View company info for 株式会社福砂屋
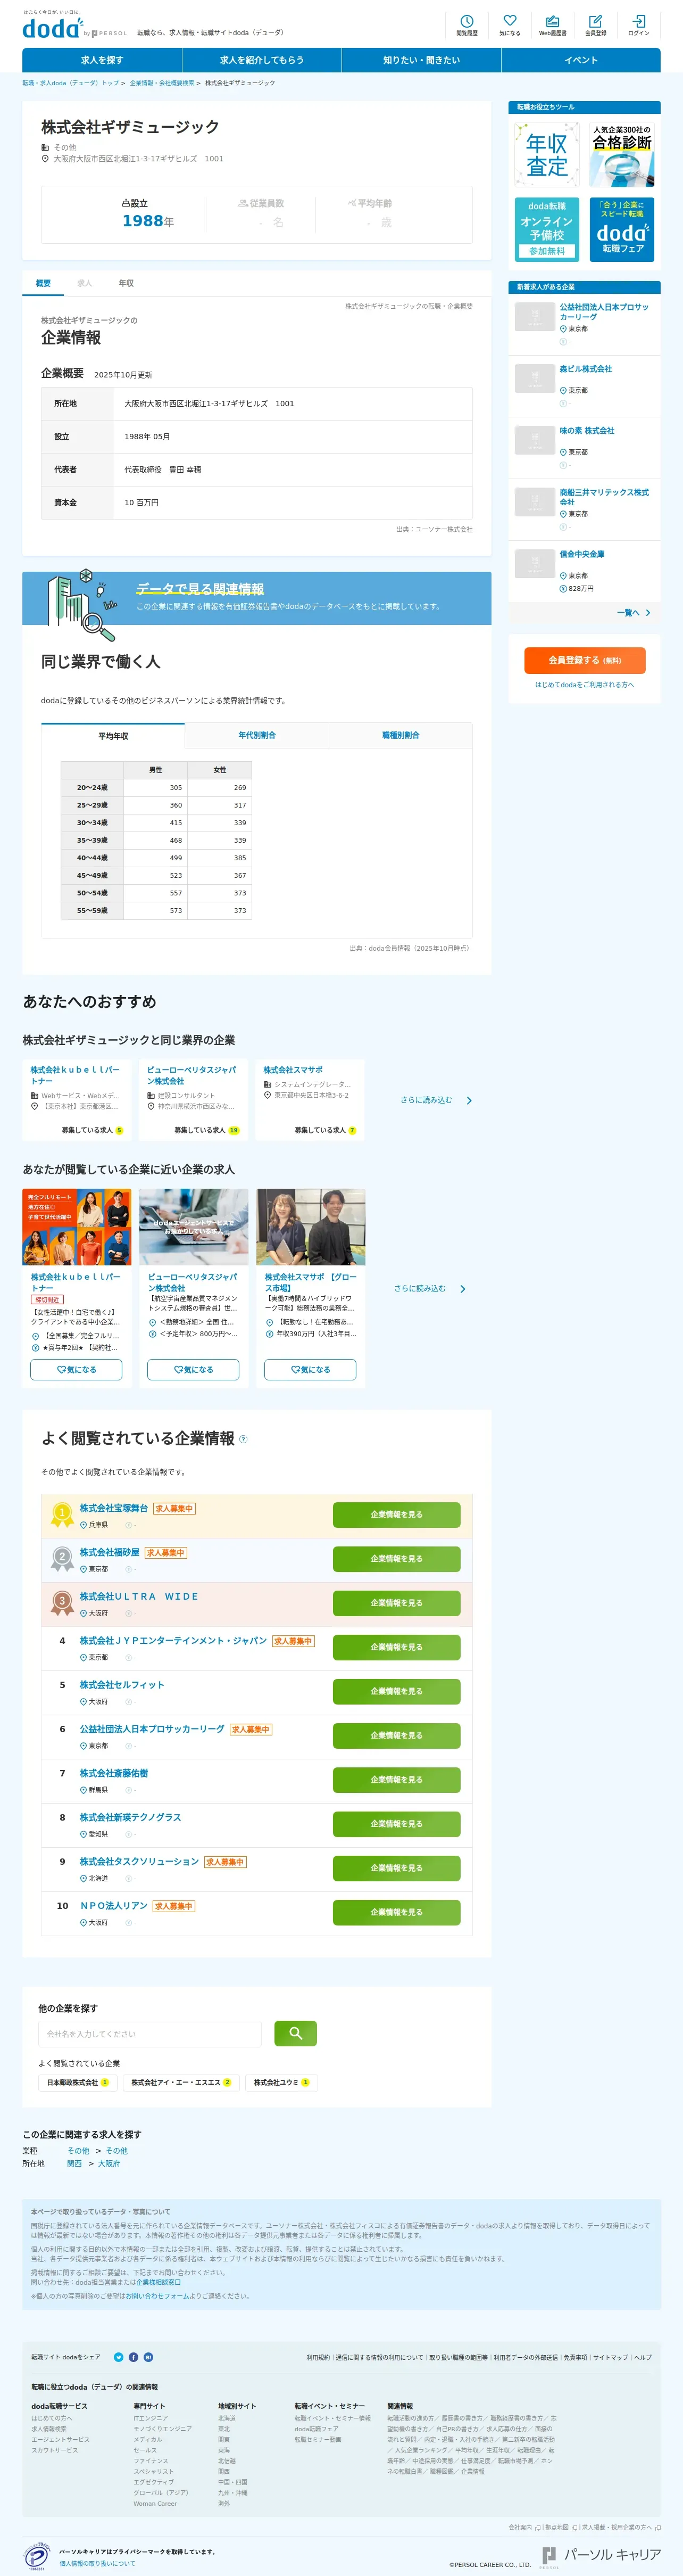Image resolution: width=683 pixels, height=2576 pixels. pos(396,1559)
